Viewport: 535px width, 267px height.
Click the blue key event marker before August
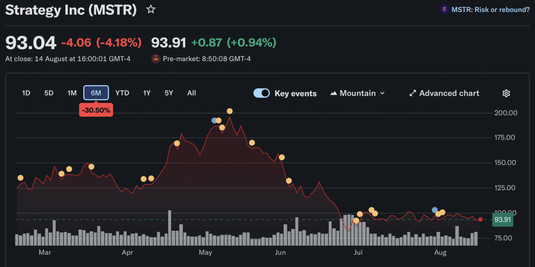tap(434, 210)
